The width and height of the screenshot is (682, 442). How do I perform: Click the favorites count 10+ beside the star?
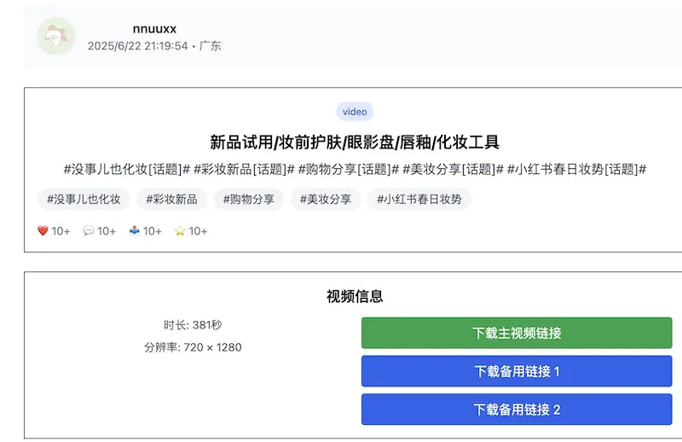tap(198, 231)
